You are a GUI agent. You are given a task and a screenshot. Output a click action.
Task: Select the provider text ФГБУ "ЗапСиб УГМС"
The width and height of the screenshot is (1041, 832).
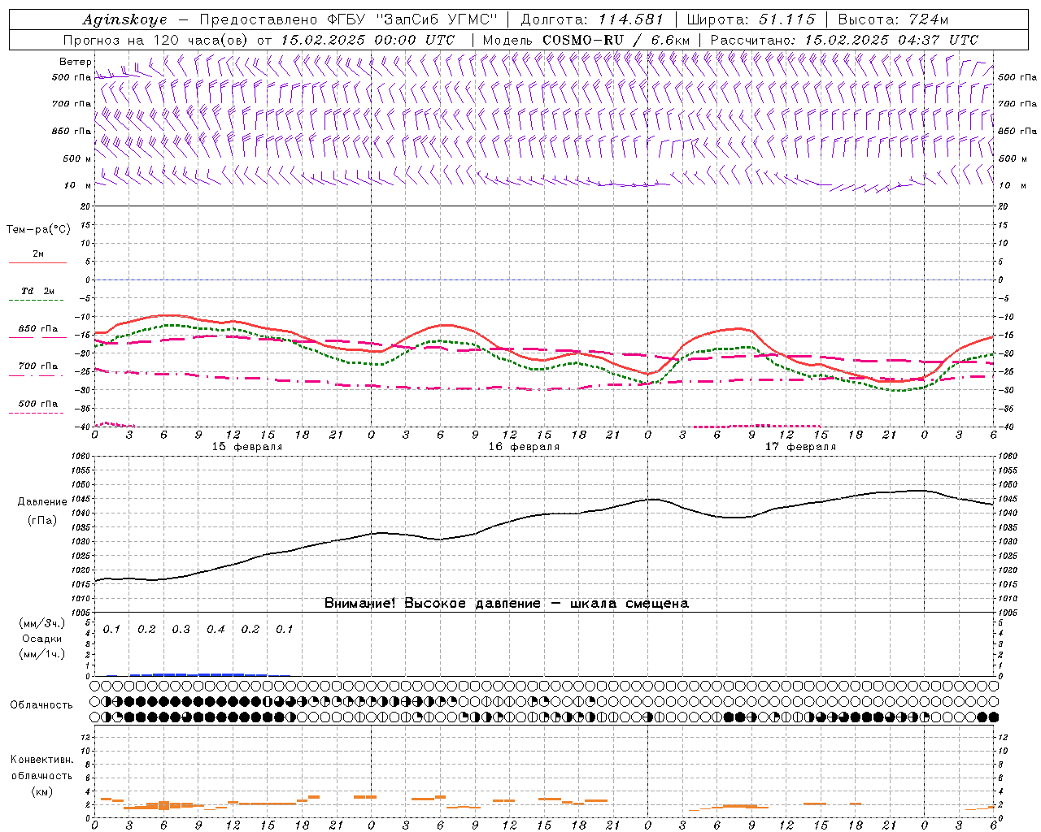point(412,19)
